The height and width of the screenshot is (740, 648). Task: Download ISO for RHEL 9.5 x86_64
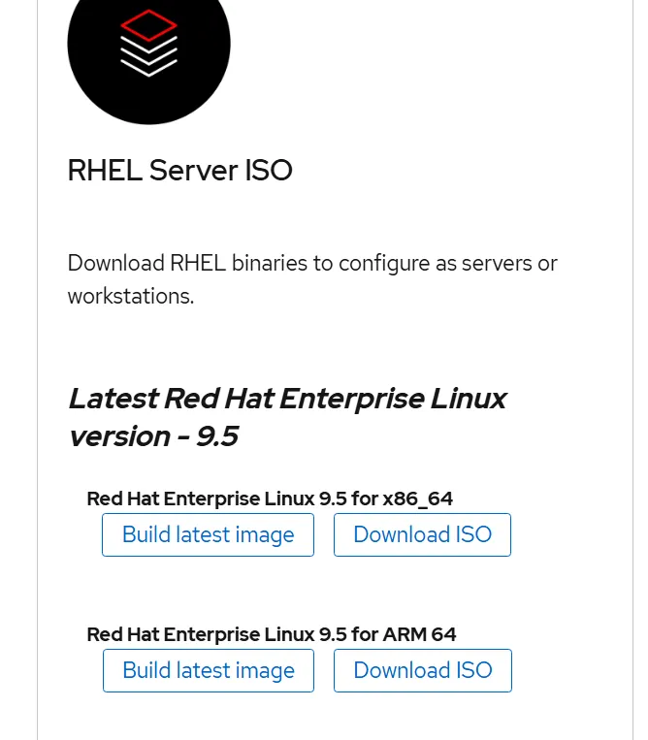pos(422,534)
